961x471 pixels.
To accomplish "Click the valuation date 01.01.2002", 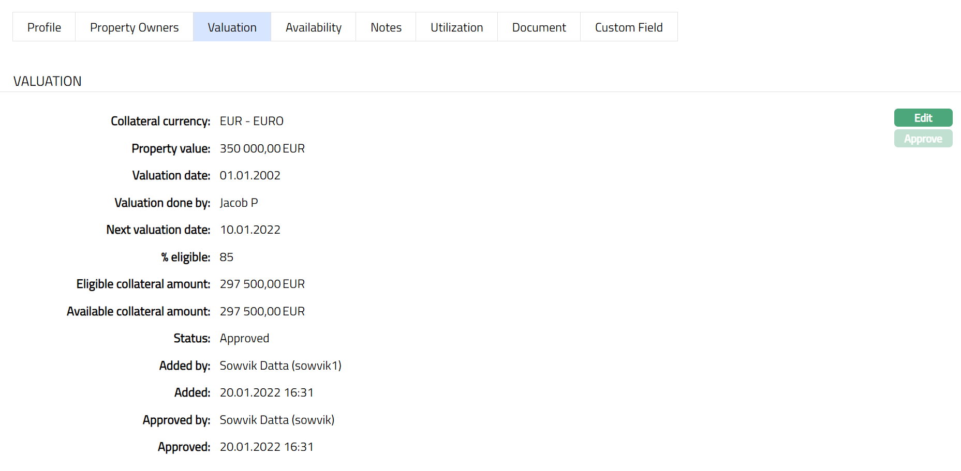I will pyautogui.click(x=250, y=175).
